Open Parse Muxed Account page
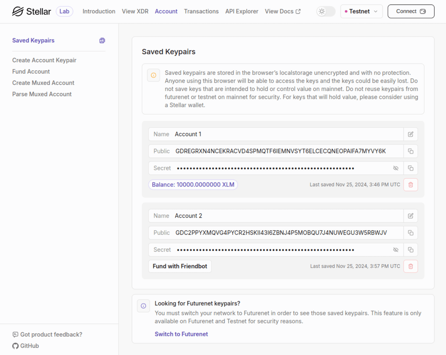Image resolution: width=446 pixels, height=355 pixels. pyautogui.click(x=42, y=94)
